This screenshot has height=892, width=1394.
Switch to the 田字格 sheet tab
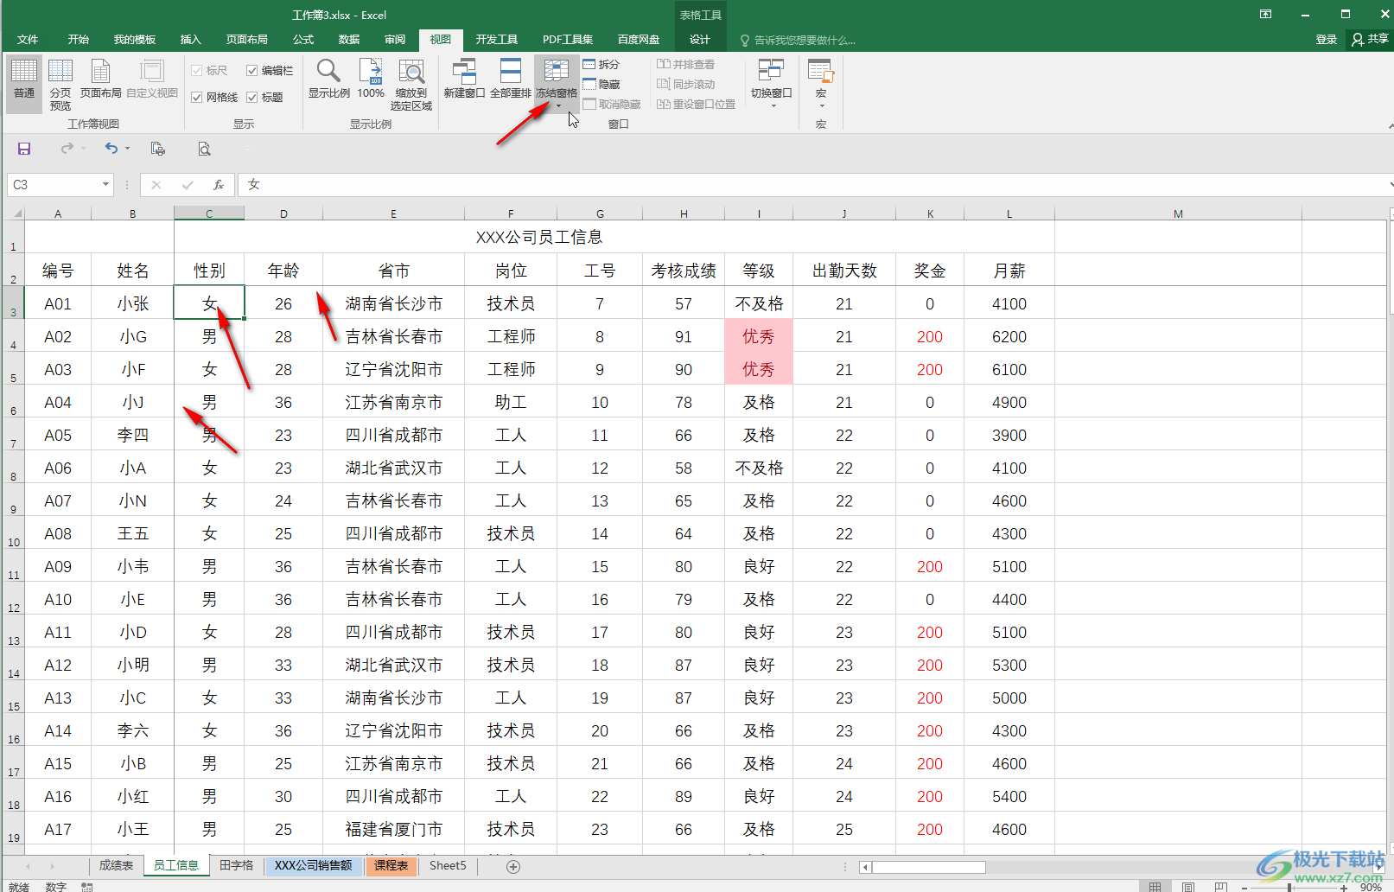[x=236, y=865]
